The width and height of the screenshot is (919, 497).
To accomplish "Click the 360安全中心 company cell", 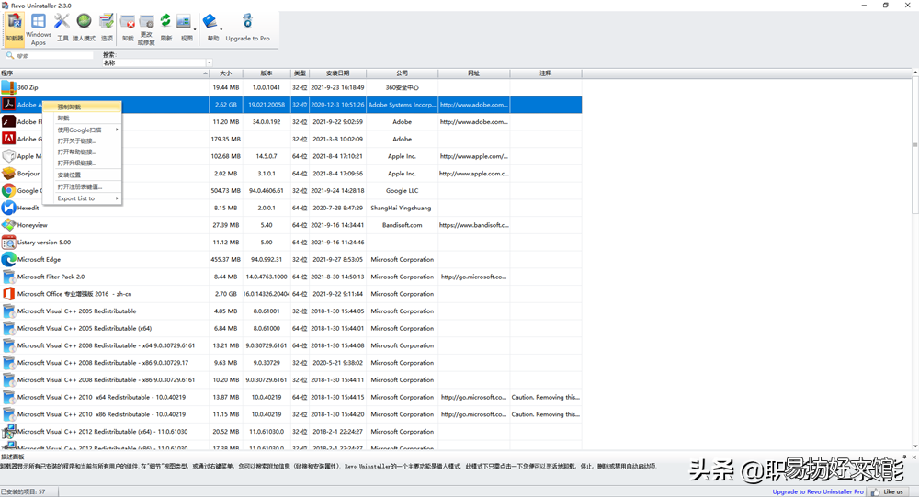I will [x=403, y=87].
